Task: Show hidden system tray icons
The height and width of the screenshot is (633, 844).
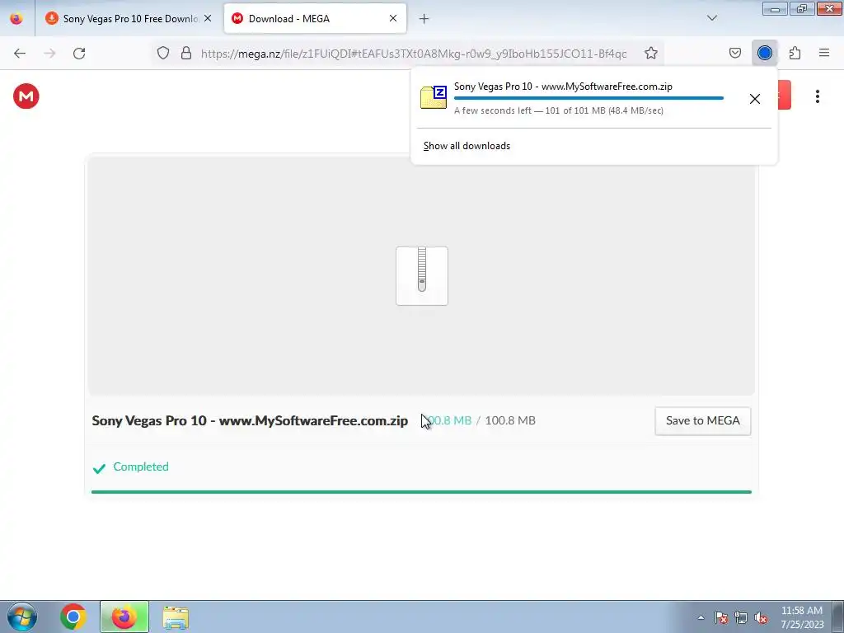Action: tap(701, 618)
